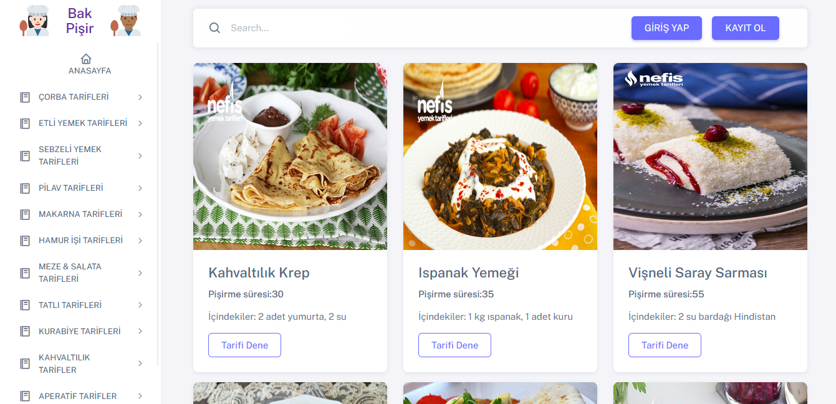
Task: Click the Tatlı Tarifleri list icon
Action: pos(24,305)
